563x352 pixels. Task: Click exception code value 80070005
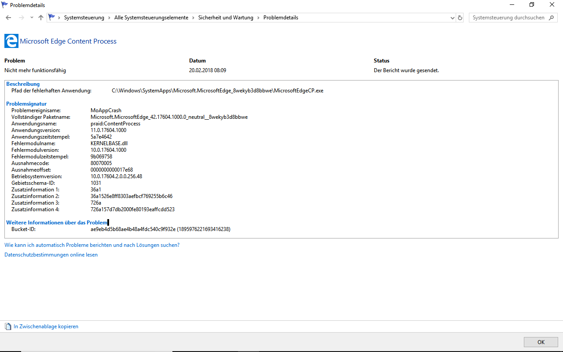(x=101, y=163)
